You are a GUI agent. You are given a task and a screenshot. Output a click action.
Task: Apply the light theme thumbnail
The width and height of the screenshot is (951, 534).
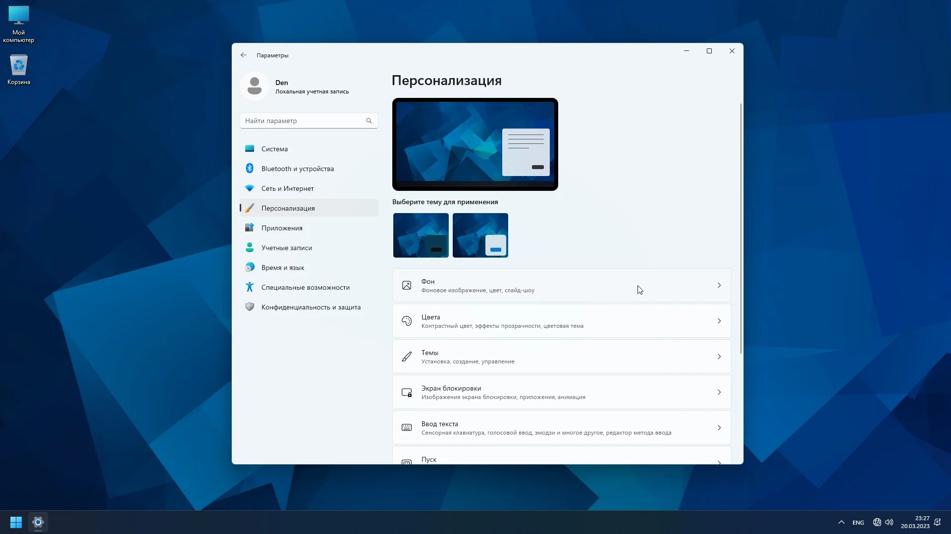[x=480, y=235]
